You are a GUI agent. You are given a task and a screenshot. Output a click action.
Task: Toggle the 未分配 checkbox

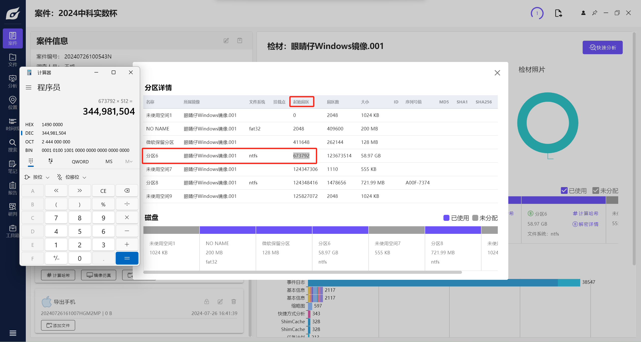coord(595,191)
